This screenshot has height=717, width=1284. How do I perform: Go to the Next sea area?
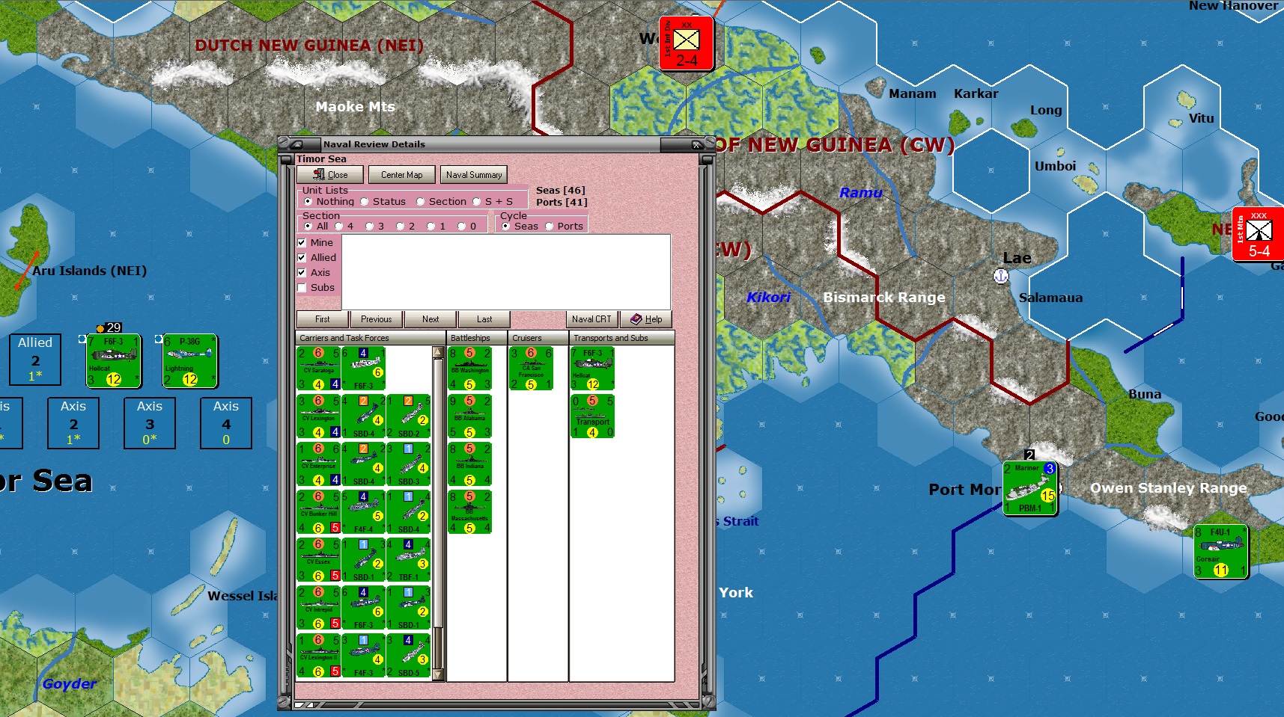430,319
